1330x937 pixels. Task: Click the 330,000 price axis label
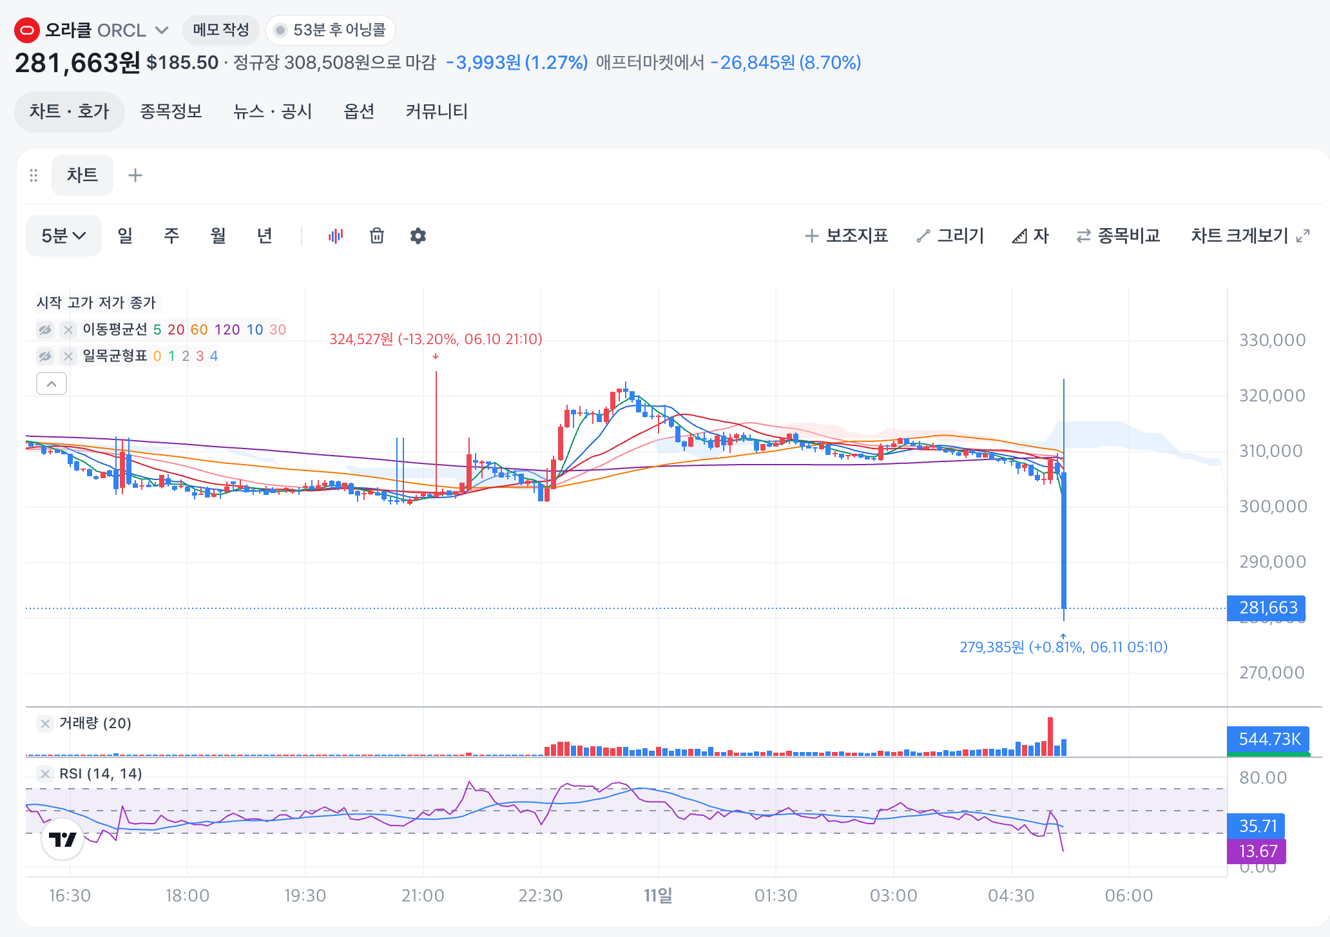pos(1273,340)
